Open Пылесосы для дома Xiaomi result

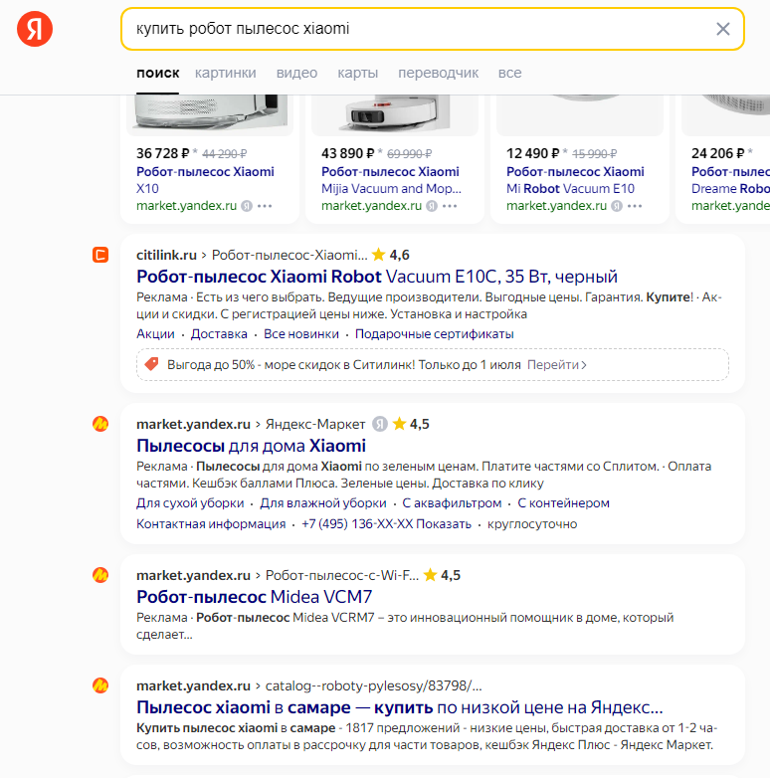[251, 446]
